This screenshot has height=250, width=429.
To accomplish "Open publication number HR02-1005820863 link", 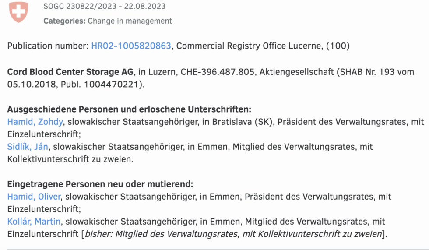I will click(131, 46).
